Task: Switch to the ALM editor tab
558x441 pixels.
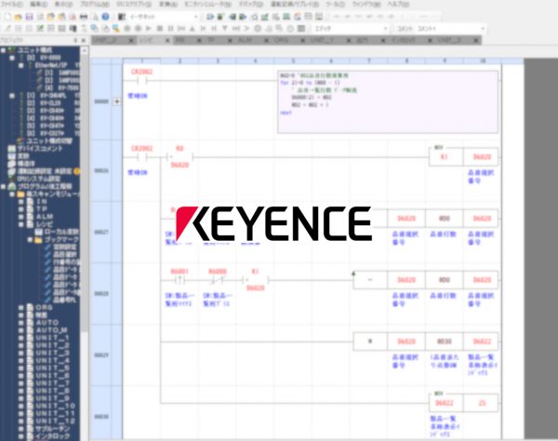Action: click(x=245, y=41)
